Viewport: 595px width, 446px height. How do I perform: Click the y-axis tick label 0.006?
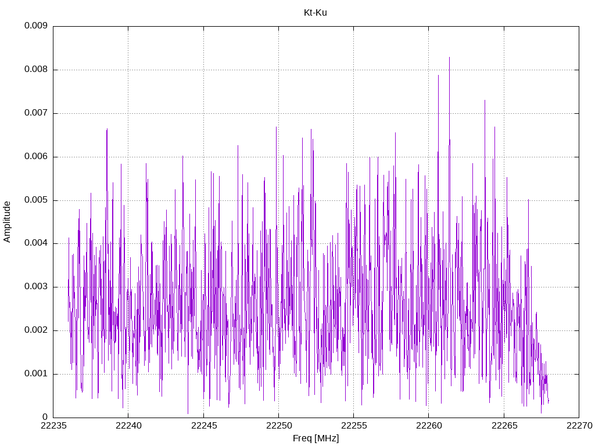point(36,157)
